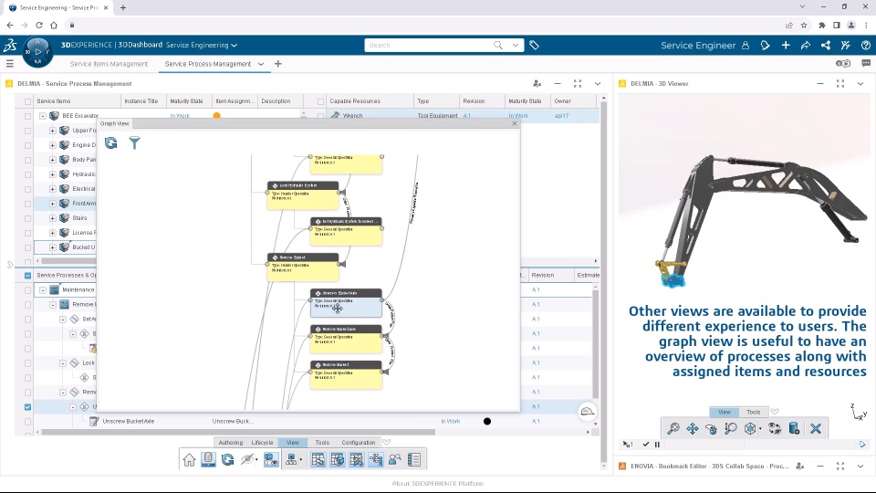Click the 3DEXPERIENCE compass icon
Screen dimensions: 876x493
click(37, 52)
